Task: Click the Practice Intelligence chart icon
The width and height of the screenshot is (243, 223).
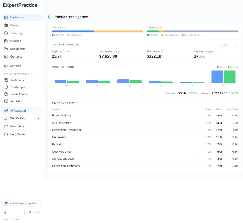Action: 50,17
